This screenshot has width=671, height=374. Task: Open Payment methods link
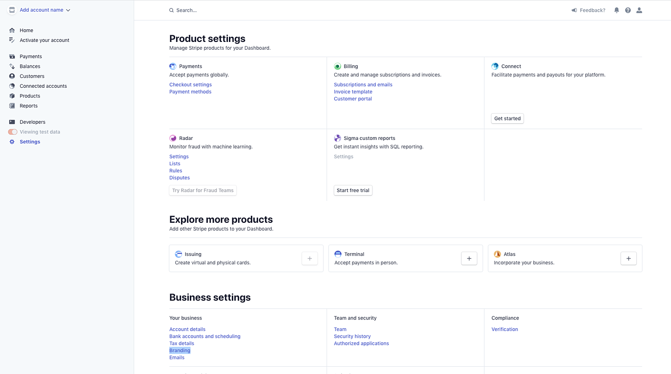click(190, 92)
